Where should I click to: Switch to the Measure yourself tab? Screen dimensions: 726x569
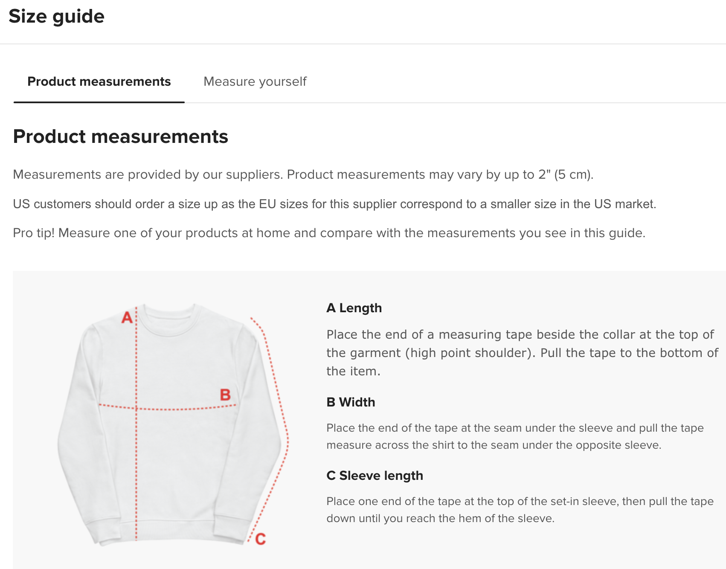coord(255,81)
